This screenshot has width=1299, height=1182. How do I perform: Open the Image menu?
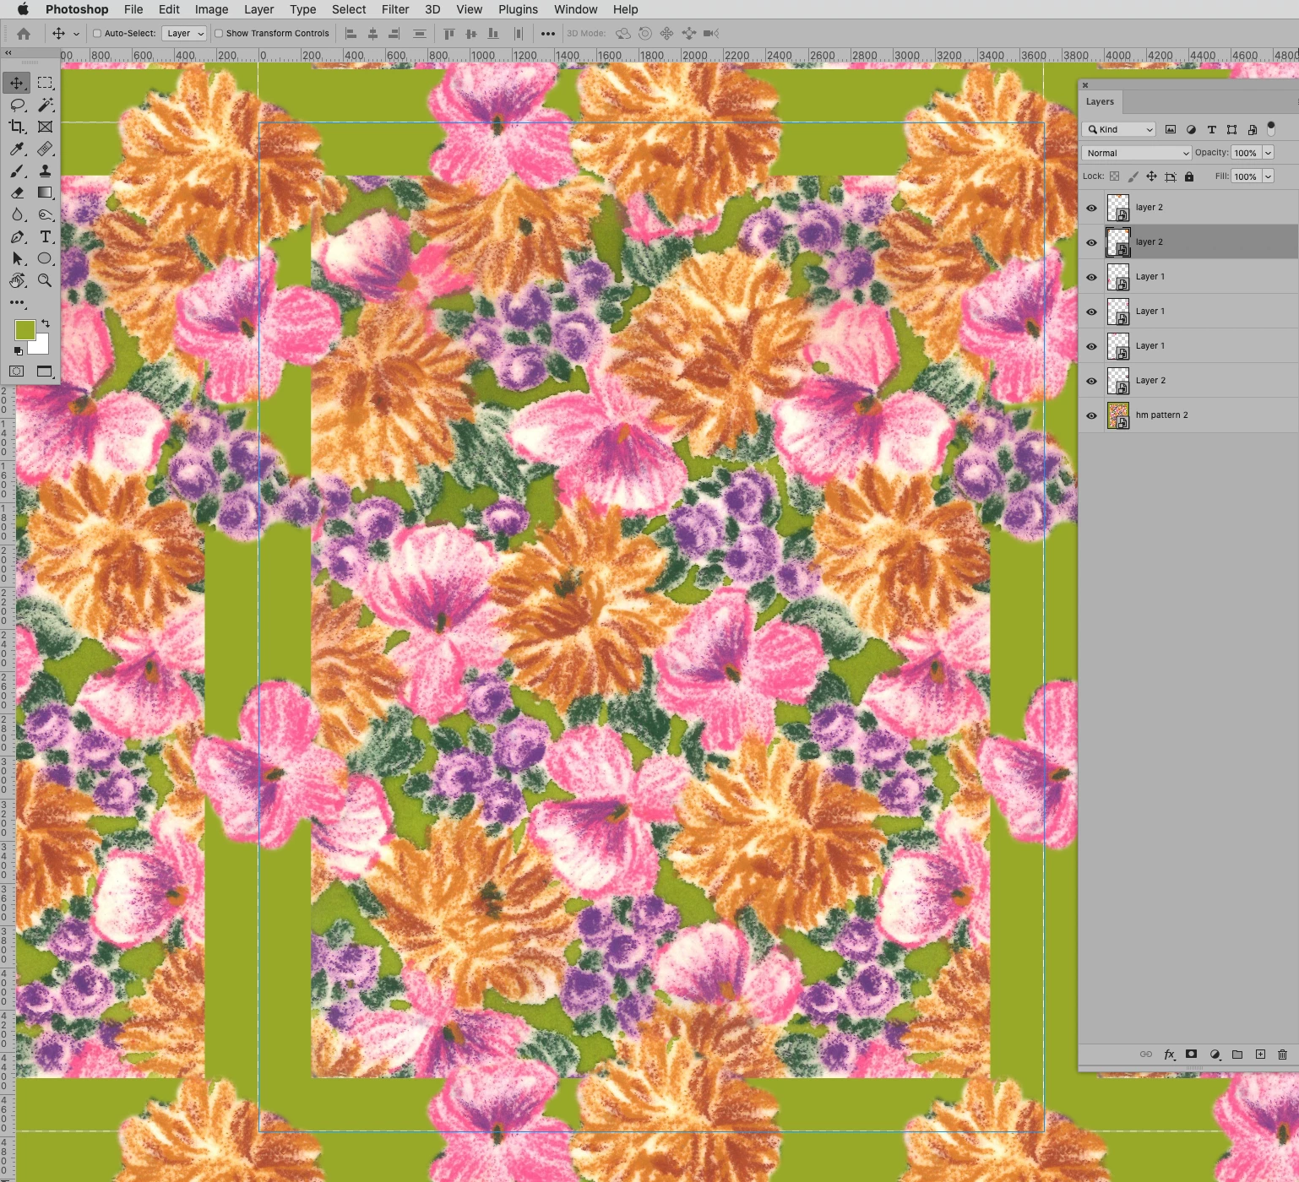(211, 9)
